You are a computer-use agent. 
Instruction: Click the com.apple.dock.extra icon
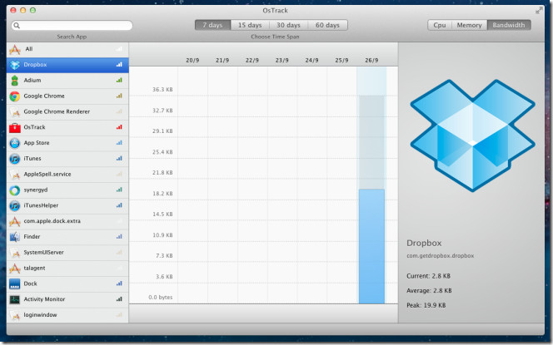[x=14, y=221]
